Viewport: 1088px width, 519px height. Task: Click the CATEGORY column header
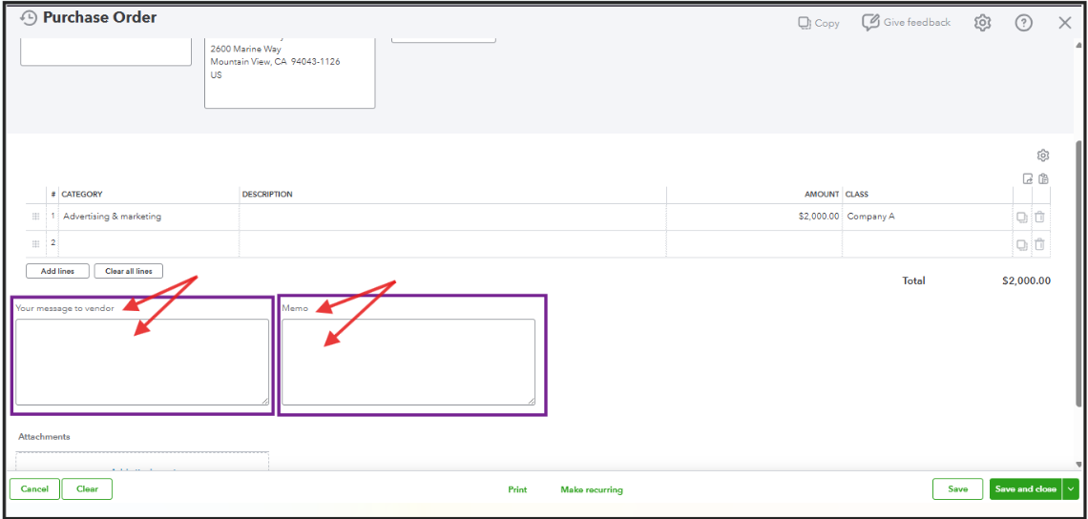(82, 195)
